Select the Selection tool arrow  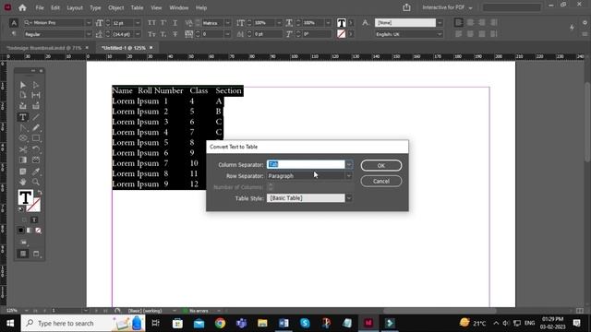[x=22, y=85]
